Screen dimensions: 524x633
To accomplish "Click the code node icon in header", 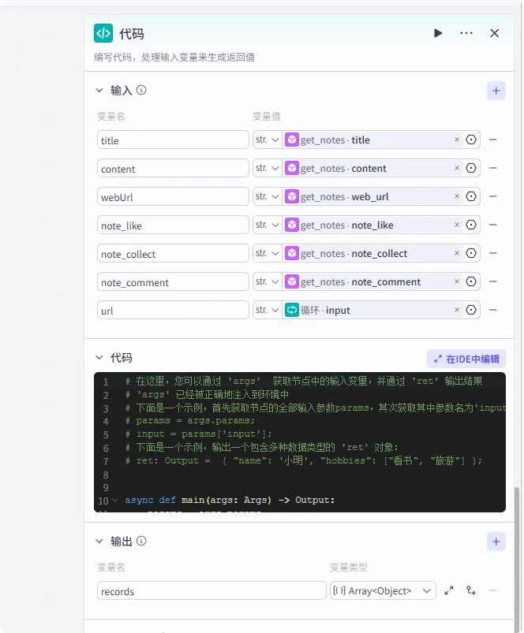I will pyautogui.click(x=103, y=33).
